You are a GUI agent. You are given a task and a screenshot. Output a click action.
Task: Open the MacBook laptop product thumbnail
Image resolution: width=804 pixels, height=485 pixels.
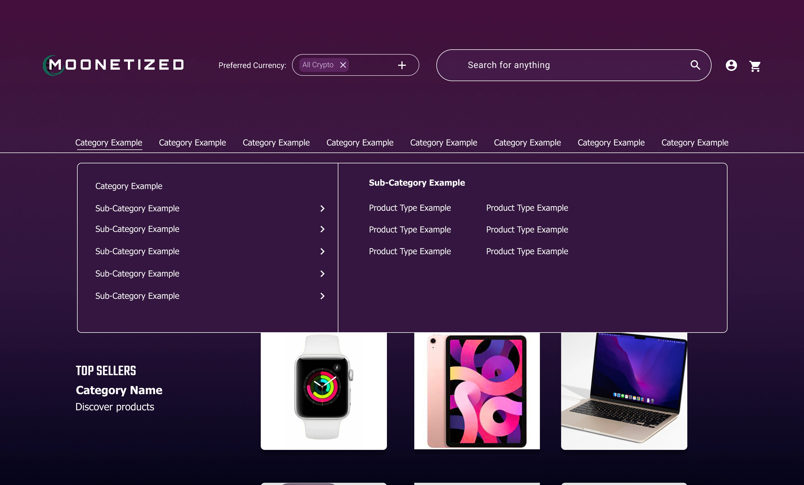pyautogui.click(x=624, y=391)
